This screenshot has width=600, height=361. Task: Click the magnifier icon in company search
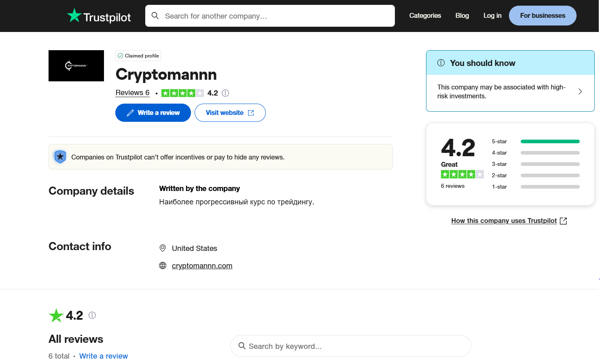click(x=155, y=16)
